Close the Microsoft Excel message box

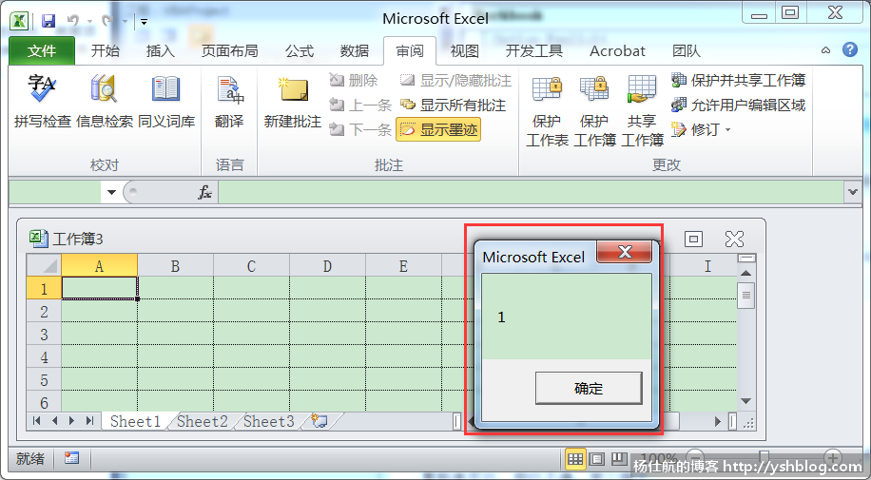pyautogui.click(x=625, y=251)
